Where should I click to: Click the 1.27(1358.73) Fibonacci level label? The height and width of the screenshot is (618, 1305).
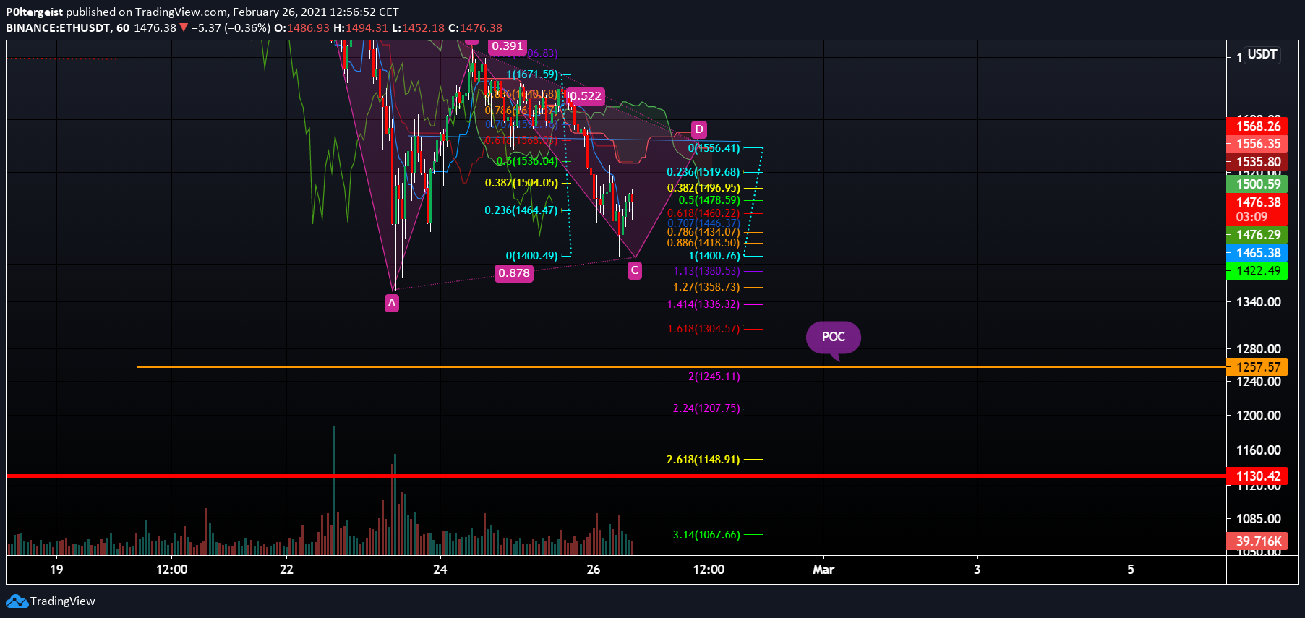click(x=706, y=287)
